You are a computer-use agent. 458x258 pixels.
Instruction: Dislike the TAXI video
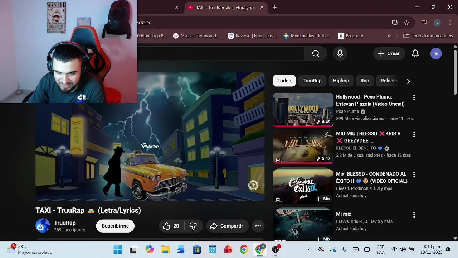193,226
